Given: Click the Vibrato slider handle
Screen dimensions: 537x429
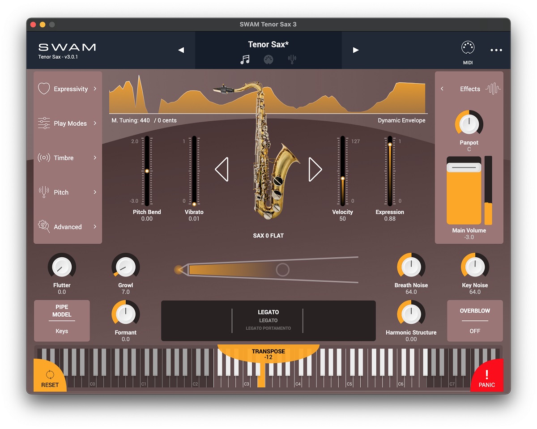Looking at the screenshot, I should click(194, 204).
